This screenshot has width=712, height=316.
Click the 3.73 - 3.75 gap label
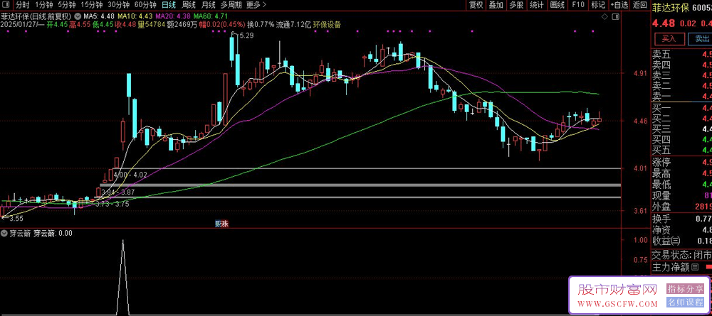click(112, 205)
